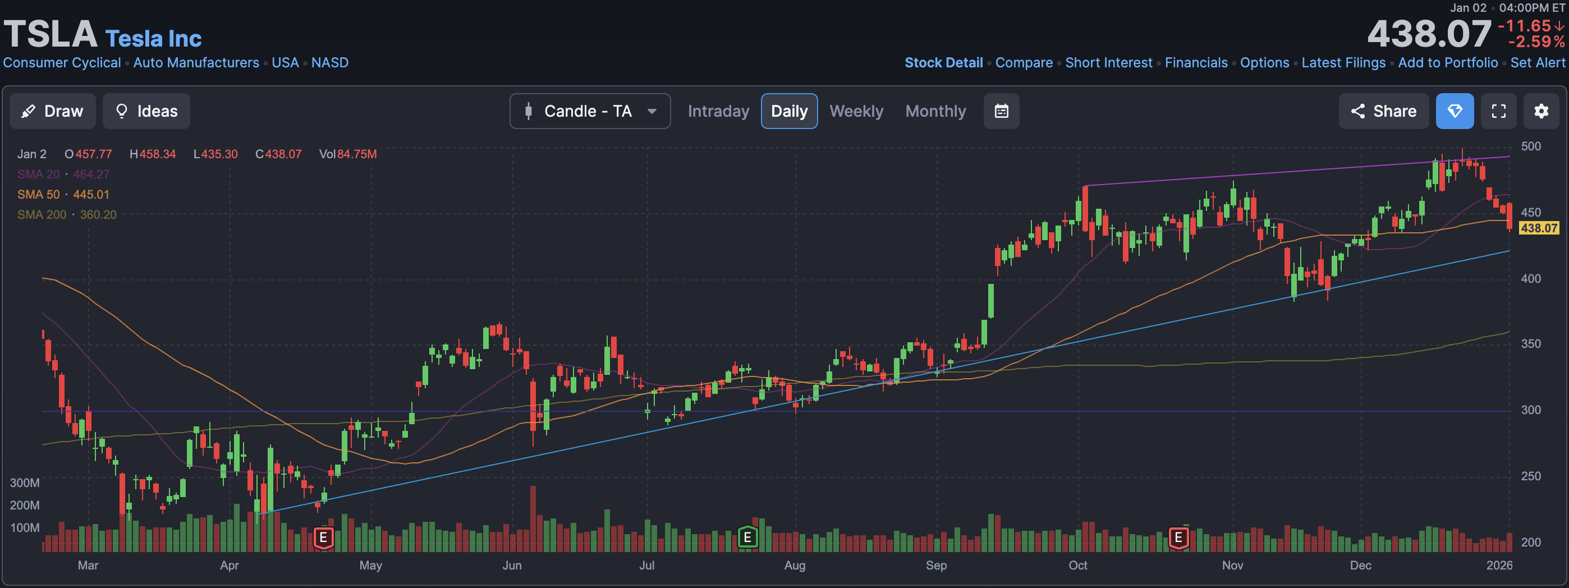This screenshot has height=588, width=1569.
Task: Click the 500 price axis label
Action: [1531, 146]
